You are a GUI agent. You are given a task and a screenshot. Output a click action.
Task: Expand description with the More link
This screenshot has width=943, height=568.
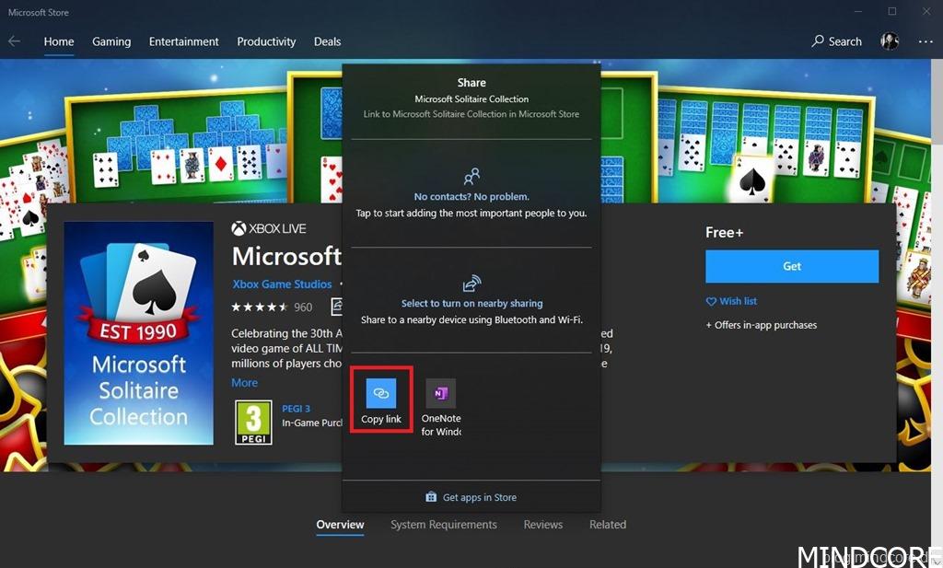tap(244, 383)
